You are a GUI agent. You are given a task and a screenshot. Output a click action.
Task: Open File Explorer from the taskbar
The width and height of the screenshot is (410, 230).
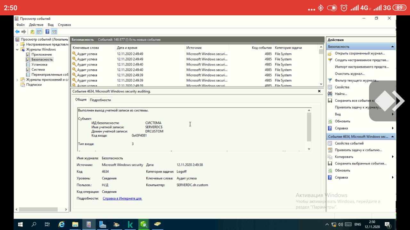tap(75, 224)
